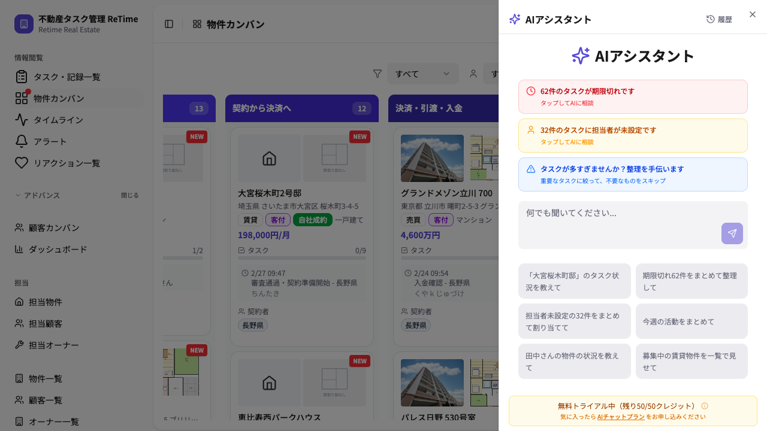Viewport: 767px width, 431px height.
Task: Click 閉じる next to アドバンス
Action: click(x=129, y=195)
